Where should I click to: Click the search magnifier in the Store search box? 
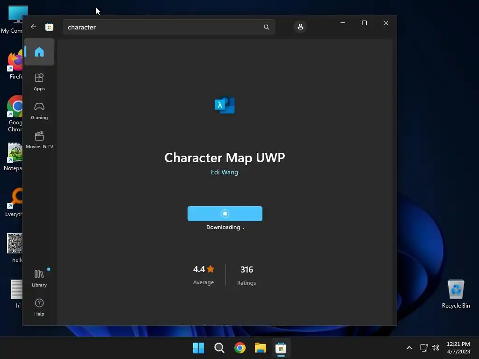coord(266,27)
